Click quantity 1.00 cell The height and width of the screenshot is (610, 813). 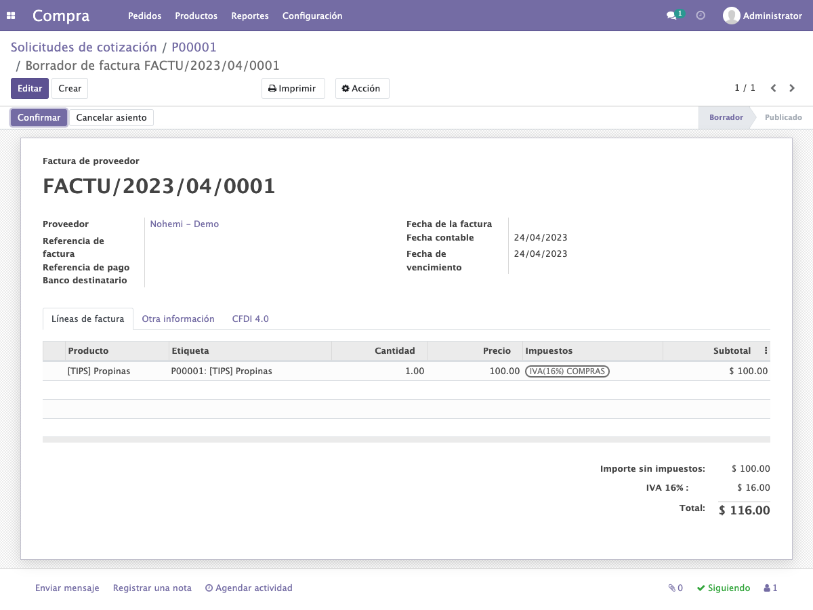click(379, 371)
